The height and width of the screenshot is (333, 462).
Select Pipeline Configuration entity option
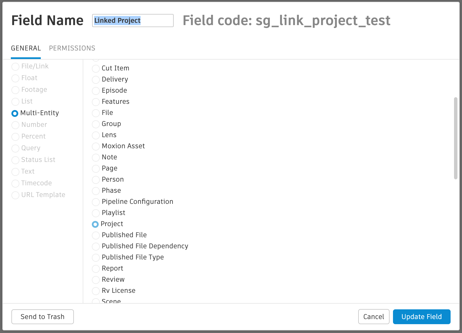(x=96, y=202)
